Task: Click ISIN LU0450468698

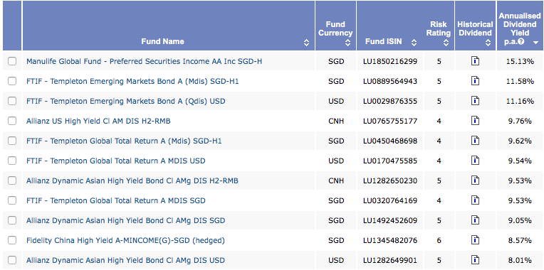Action: pos(390,141)
